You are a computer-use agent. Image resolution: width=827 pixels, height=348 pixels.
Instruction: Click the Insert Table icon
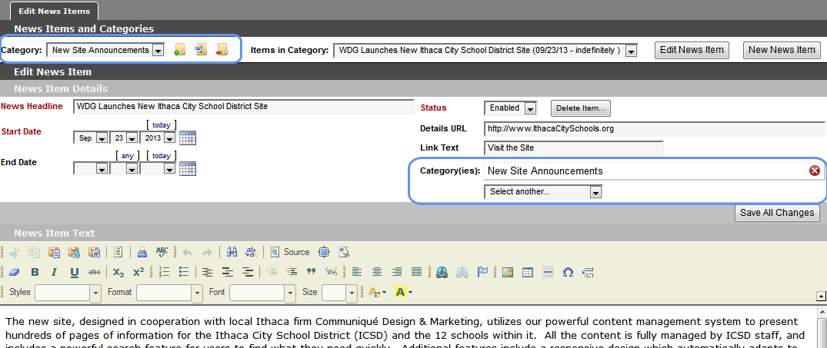coord(528,272)
